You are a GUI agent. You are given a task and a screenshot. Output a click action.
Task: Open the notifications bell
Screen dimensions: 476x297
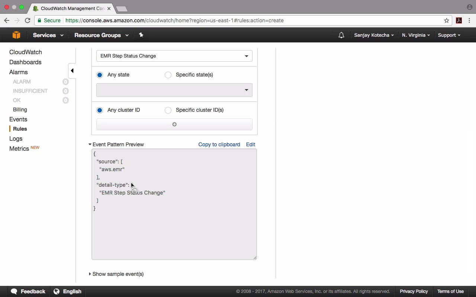pos(341,35)
